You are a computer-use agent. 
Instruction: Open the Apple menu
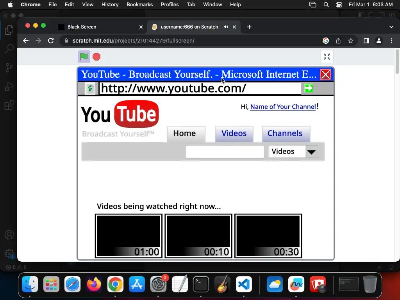[x=10, y=5]
